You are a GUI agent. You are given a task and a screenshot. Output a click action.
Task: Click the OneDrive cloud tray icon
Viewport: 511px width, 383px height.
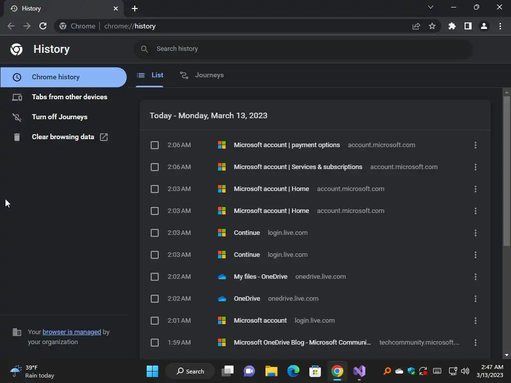(399, 371)
